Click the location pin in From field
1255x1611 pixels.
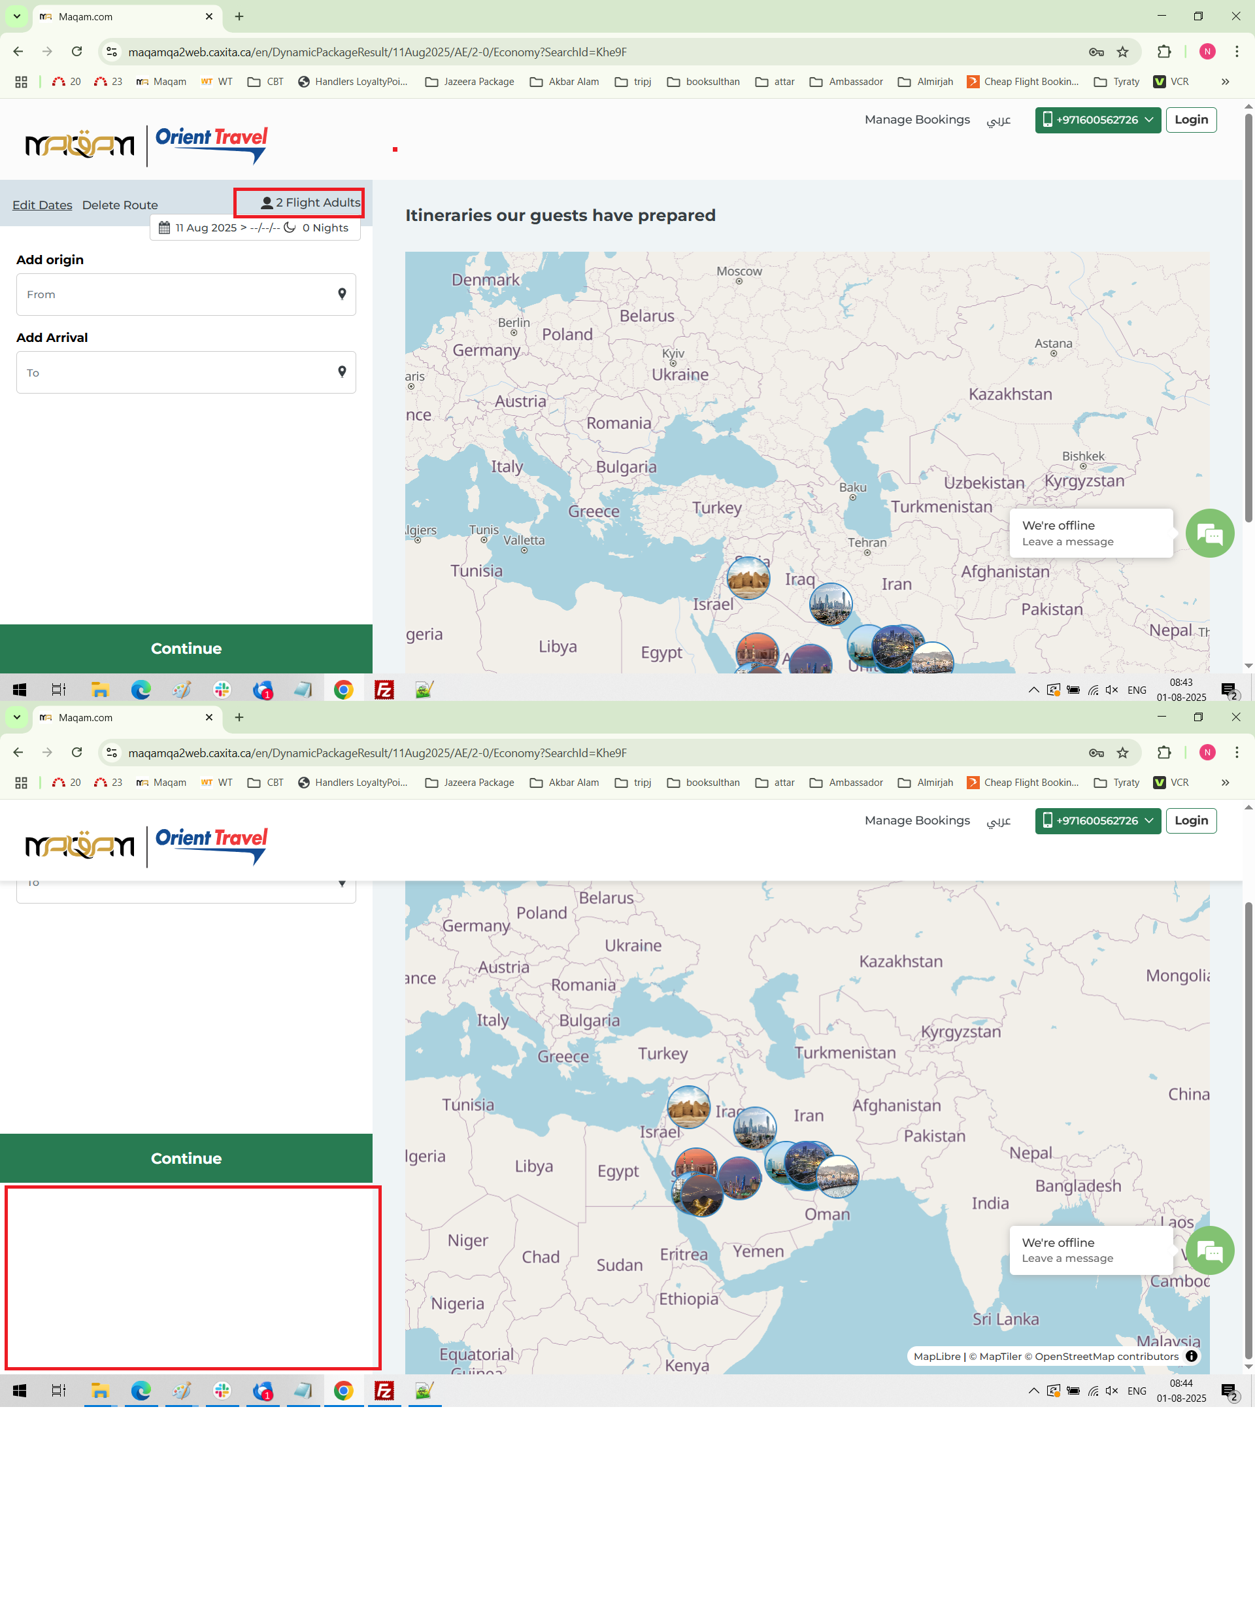(x=341, y=294)
